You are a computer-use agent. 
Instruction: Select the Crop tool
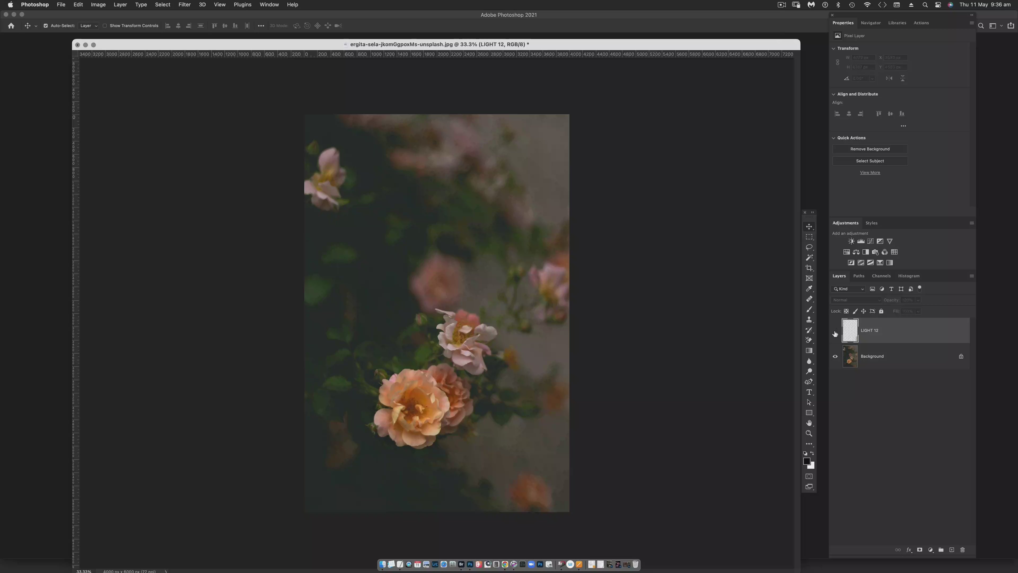[x=809, y=268]
